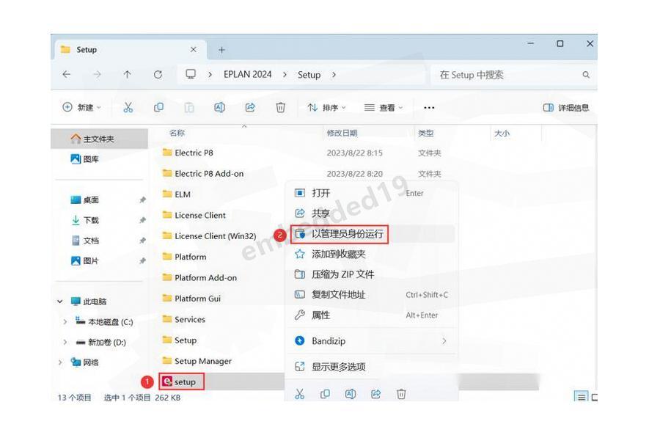The image size is (649, 435).
Task: Click the Copy icon in toolbar
Action: click(158, 108)
